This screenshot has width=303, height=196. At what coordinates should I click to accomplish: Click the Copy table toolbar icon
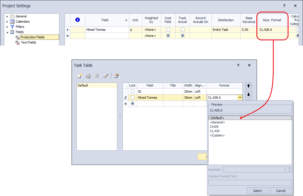click(x=88, y=76)
